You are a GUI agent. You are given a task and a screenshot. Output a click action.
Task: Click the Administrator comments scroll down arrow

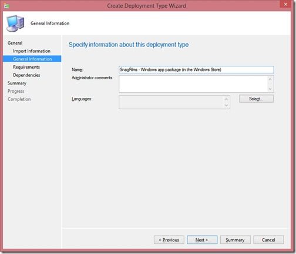(x=270, y=89)
